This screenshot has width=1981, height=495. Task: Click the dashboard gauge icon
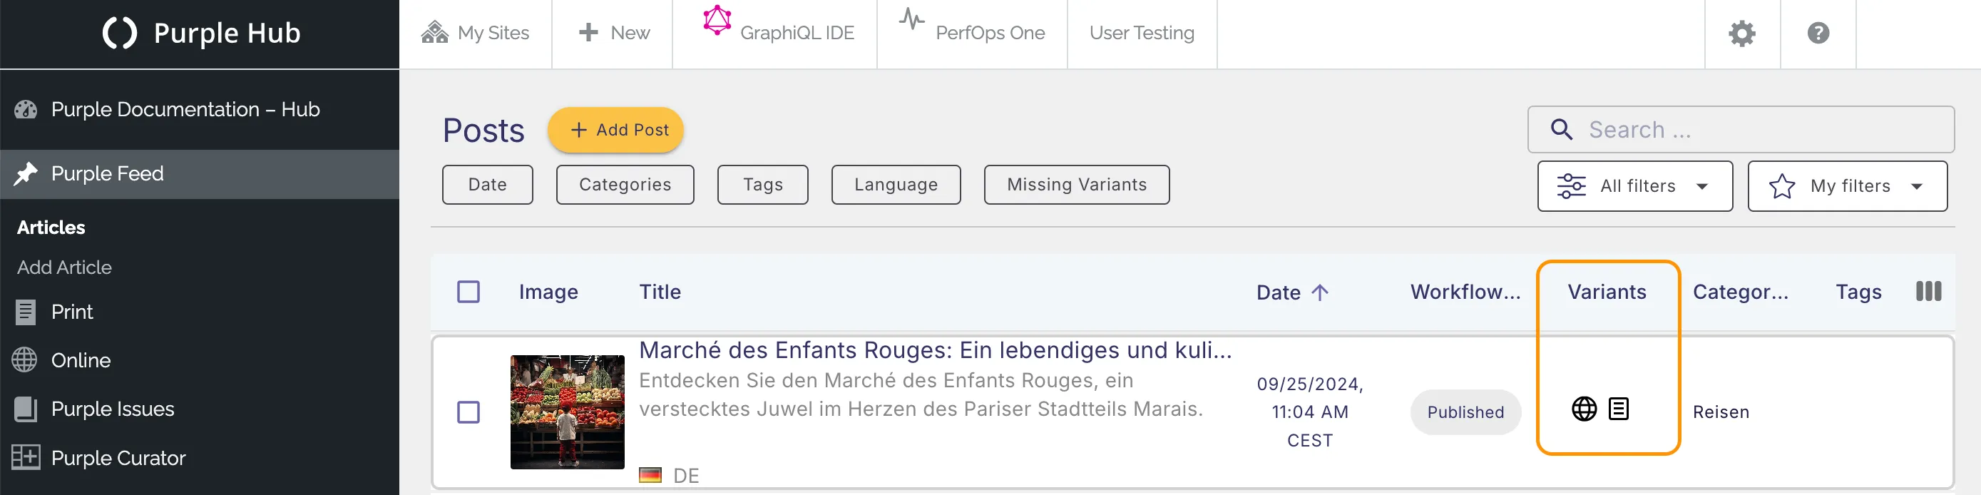pyautogui.click(x=26, y=110)
